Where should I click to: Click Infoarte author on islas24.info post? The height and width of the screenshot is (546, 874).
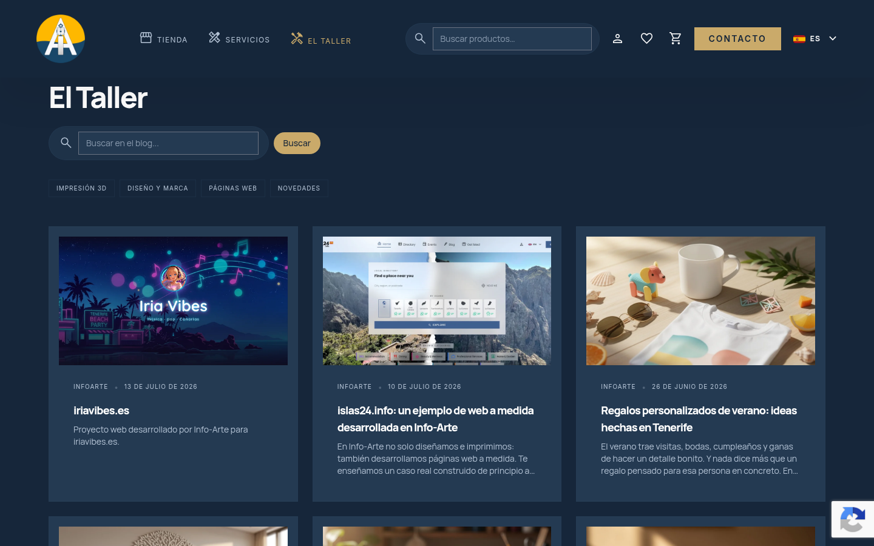tap(354, 386)
